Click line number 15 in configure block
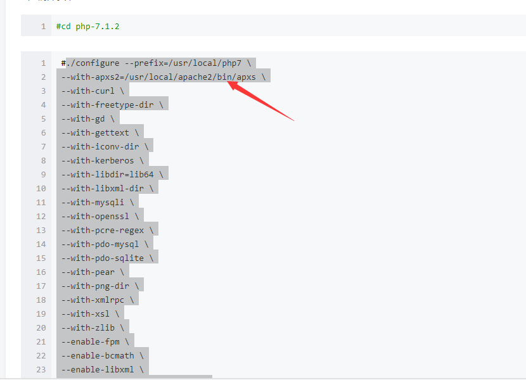526x380 pixels. (41, 258)
